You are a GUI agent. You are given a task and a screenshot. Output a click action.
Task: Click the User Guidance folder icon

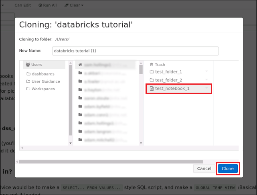pos(28,81)
